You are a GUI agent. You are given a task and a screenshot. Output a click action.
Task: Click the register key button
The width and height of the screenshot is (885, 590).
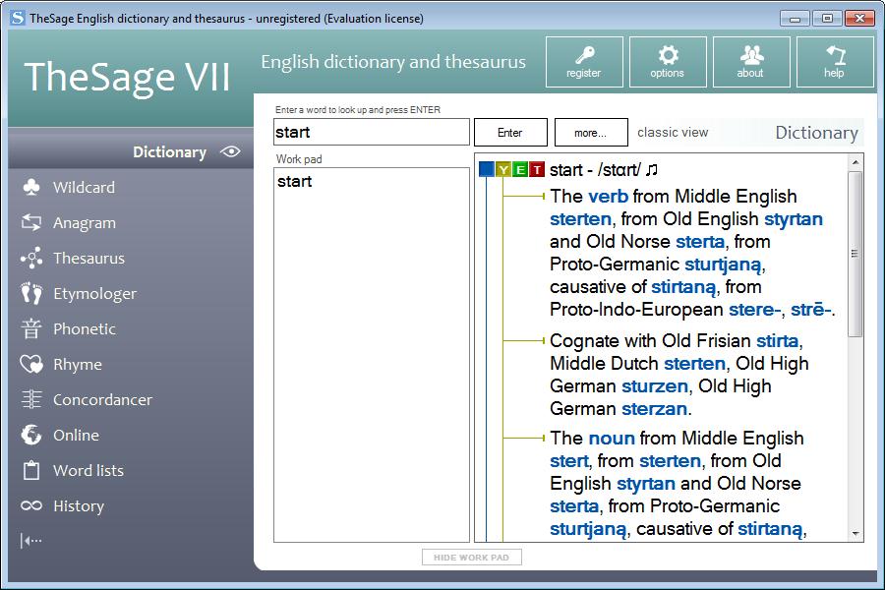(x=584, y=62)
